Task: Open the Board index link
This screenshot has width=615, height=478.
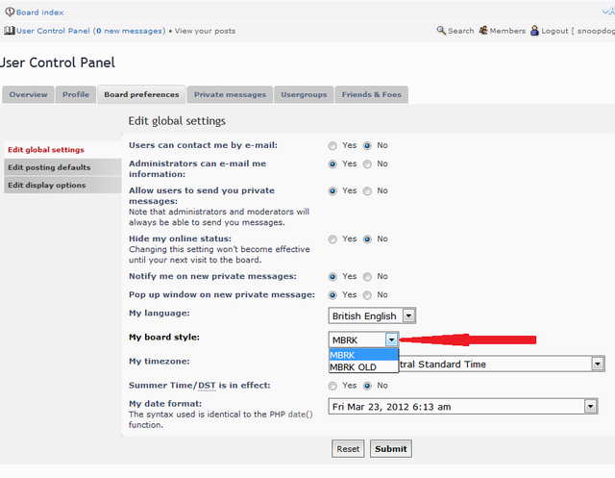Action: pos(40,13)
